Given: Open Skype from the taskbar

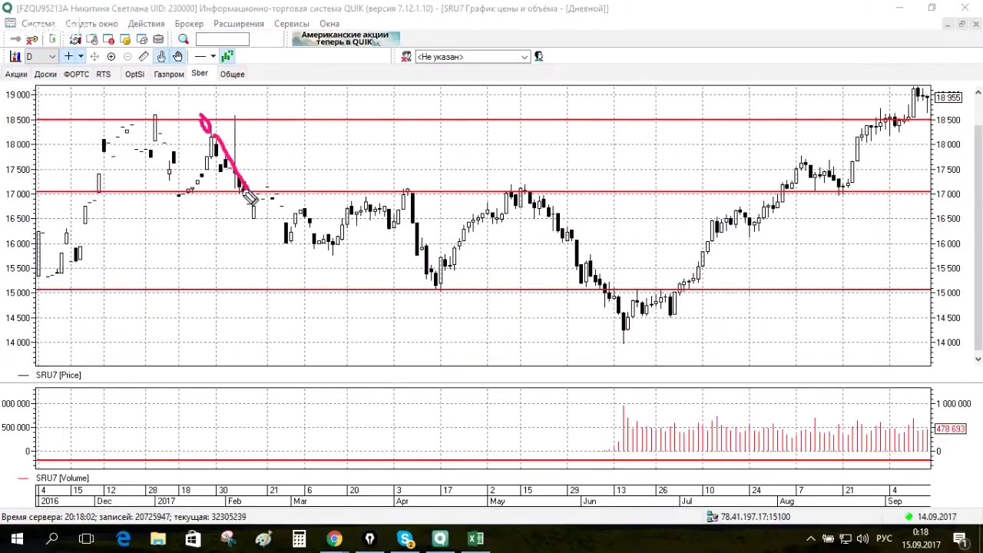Looking at the screenshot, I should coord(405,539).
